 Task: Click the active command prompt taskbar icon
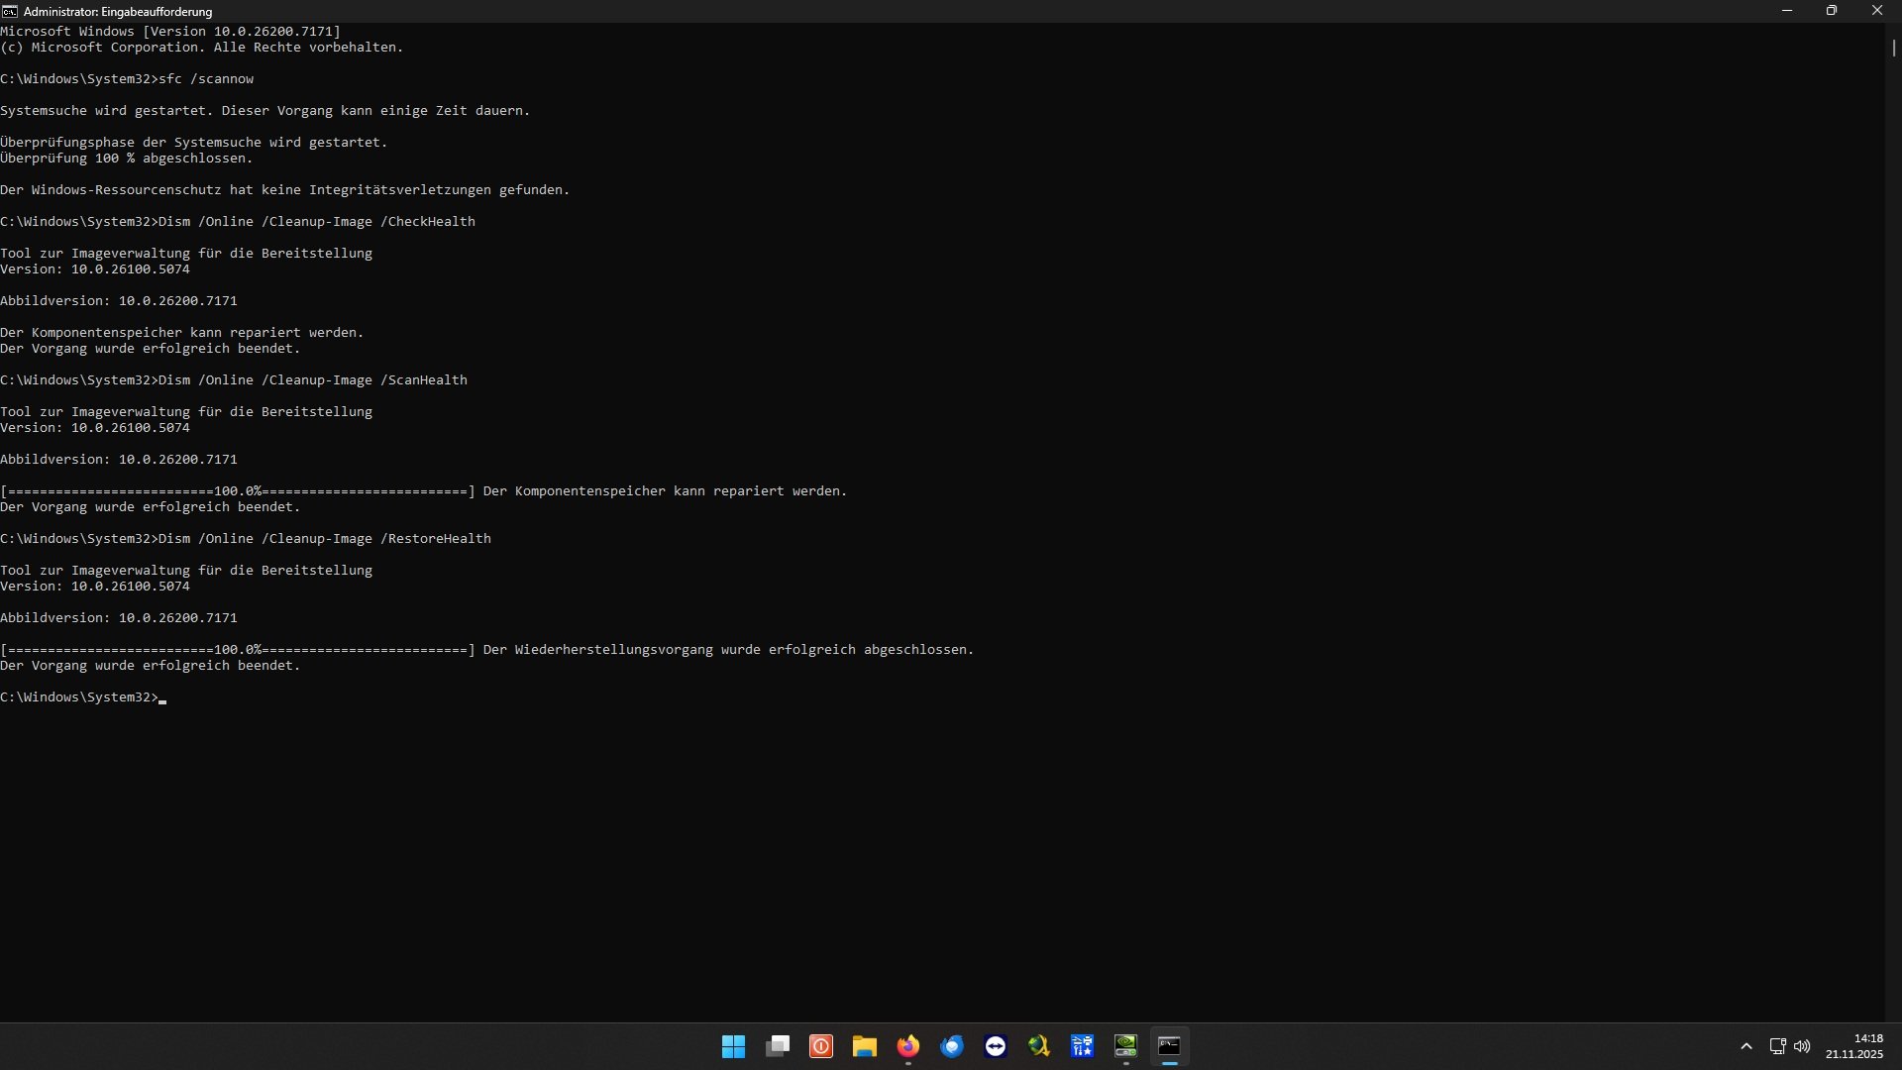tap(1169, 1046)
